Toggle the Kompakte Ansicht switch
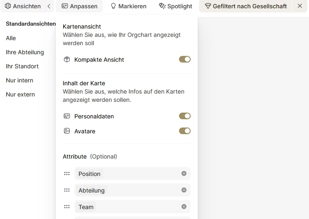This screenshot has height=219, width=309. [184, 59]
